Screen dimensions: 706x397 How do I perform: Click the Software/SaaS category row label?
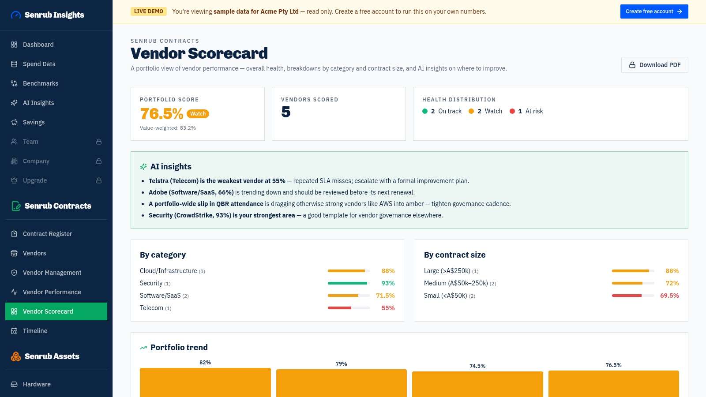[x=164, y=296]
